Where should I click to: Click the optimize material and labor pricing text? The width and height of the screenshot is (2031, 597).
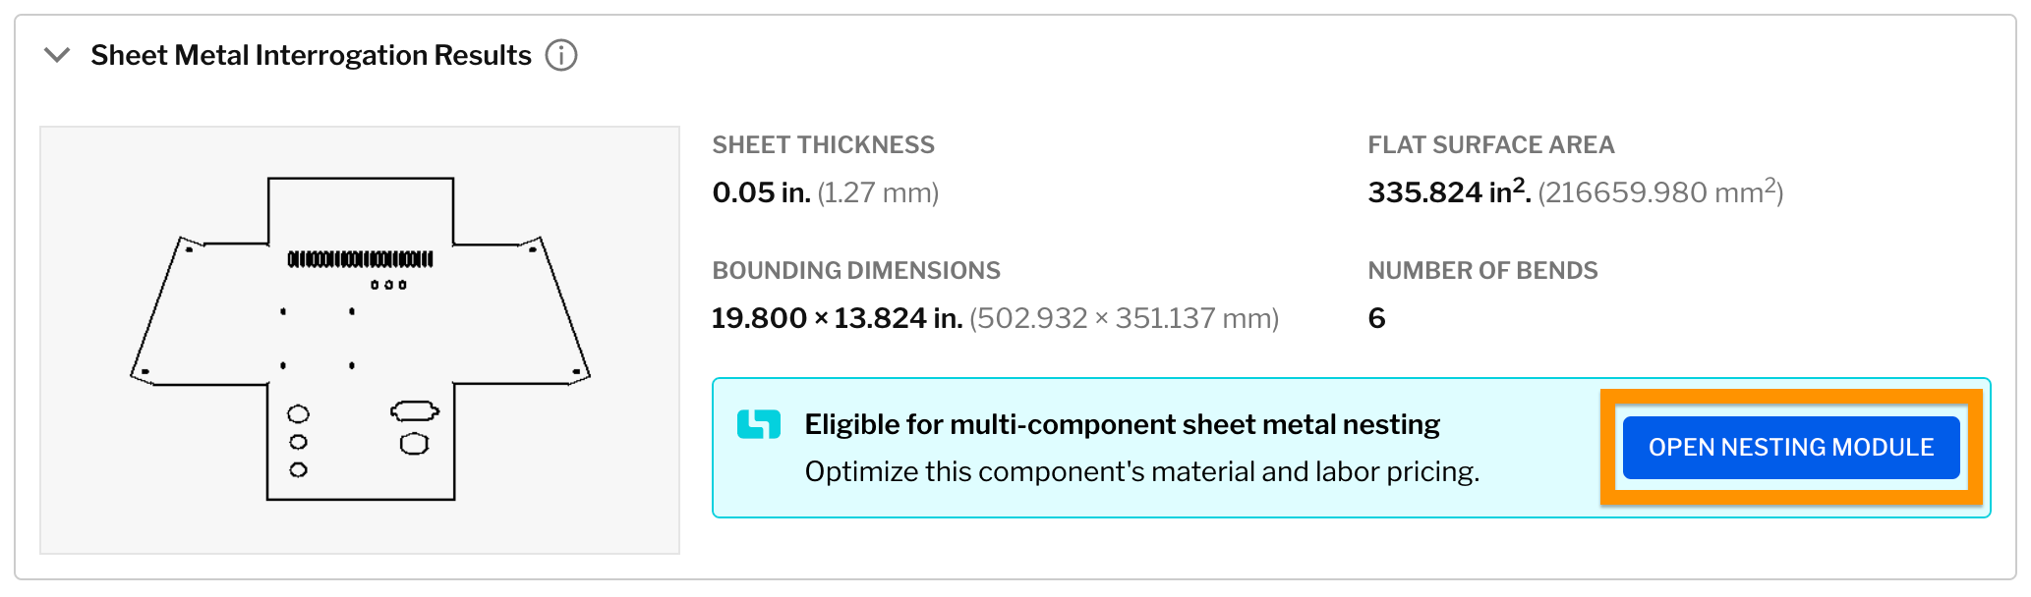coord(1143,471)
